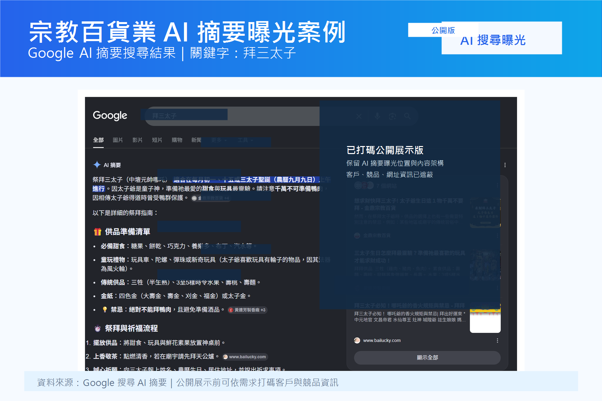
Task: Click the AI 搜尋曝光 label in slide header
Action: (x=493, y=40)
